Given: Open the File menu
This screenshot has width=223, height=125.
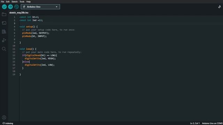Looking at the screenshot, I should tap(2, 2).
